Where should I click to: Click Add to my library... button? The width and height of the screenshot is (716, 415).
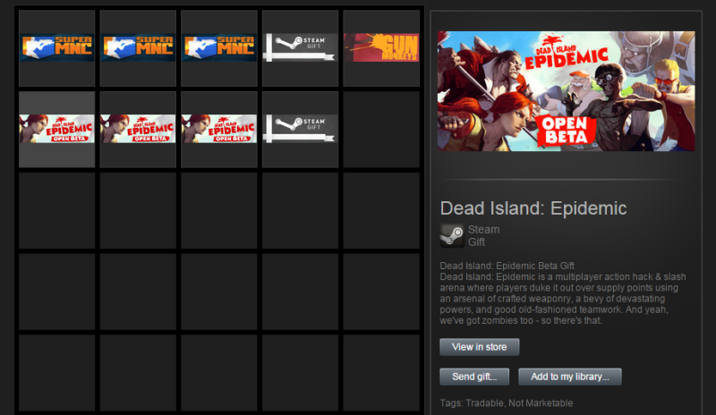(570, 377)
